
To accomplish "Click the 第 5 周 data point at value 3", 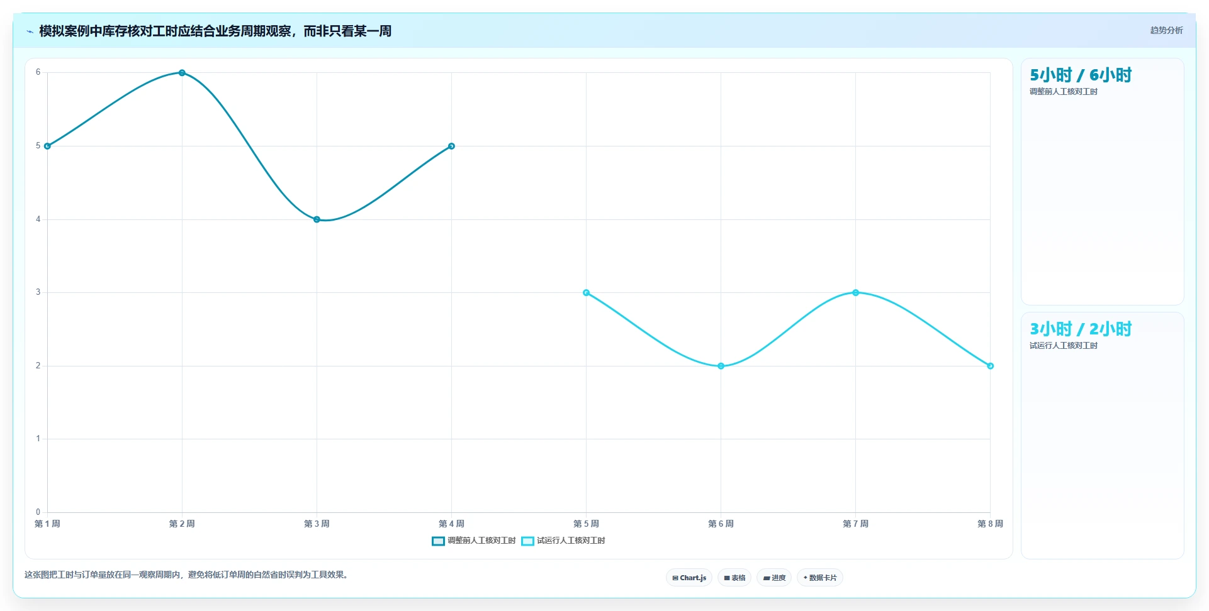I will 586,293.
